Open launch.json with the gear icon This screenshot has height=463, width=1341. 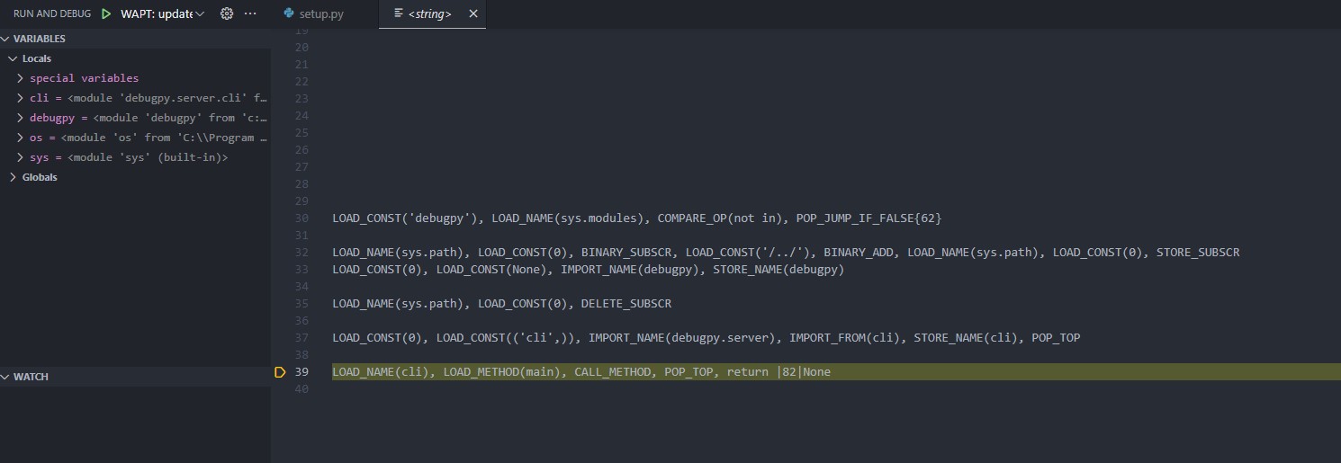[x=227, y=13]
